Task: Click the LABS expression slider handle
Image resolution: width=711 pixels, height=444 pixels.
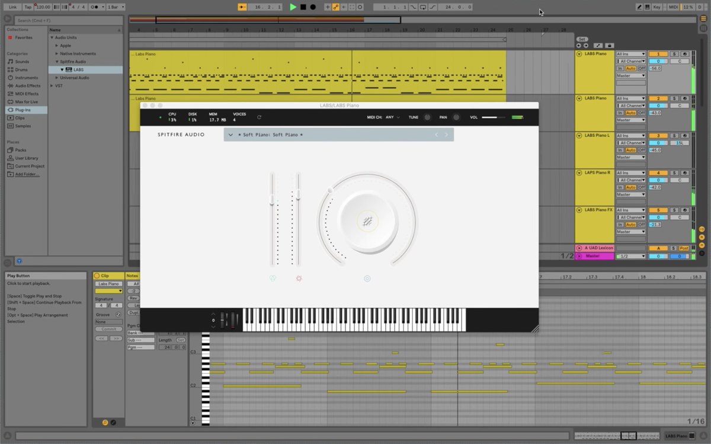Action: pyautogui.click(x=272, y=200)
